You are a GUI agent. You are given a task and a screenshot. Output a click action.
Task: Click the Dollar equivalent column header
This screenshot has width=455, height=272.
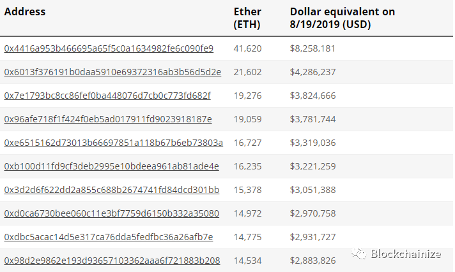click(x=342, y=18)
